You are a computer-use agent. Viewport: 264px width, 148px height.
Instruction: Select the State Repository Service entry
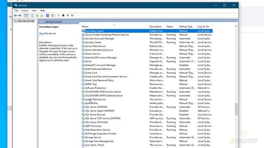click(98, 130)
